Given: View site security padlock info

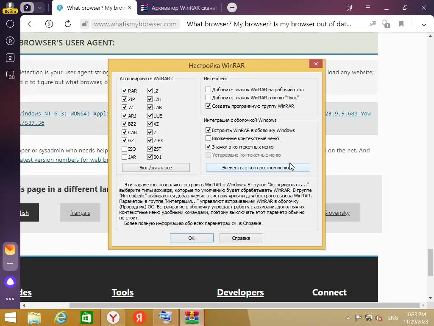Looking at the screenshot, I should click(84, 24).
